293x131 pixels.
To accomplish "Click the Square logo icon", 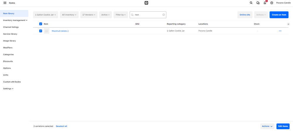I will pos(146,3).
